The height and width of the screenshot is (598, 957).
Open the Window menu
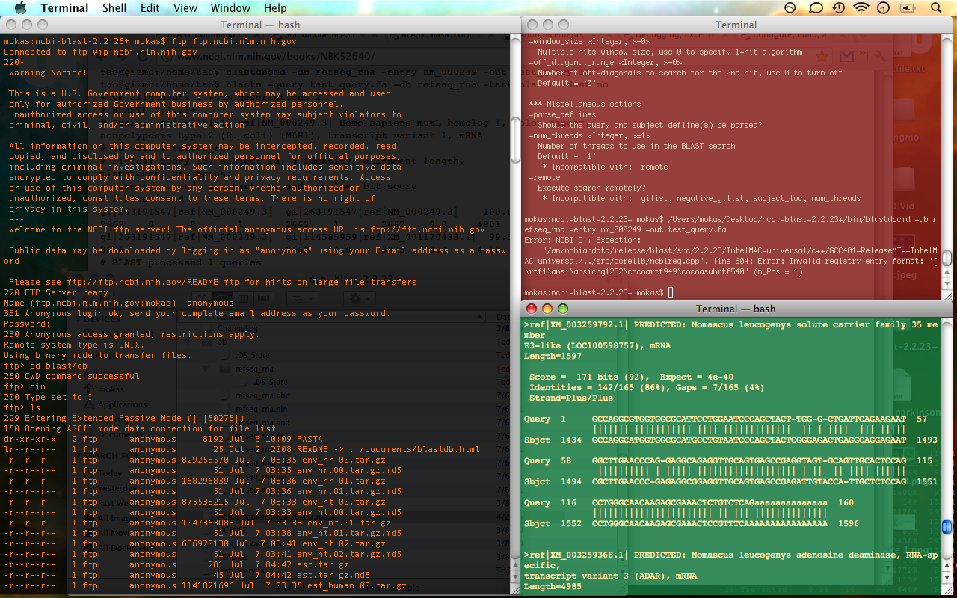point(230,8)
